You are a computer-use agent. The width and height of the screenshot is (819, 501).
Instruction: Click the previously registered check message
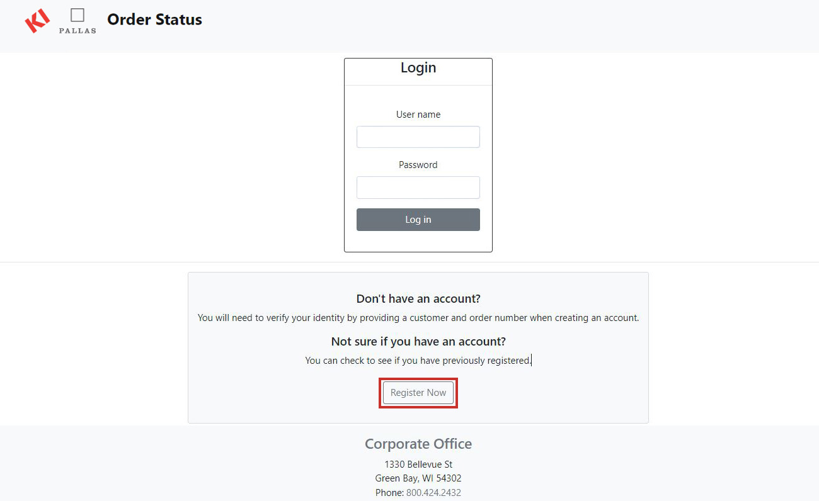pyautogui.click(x=418, y=360)
